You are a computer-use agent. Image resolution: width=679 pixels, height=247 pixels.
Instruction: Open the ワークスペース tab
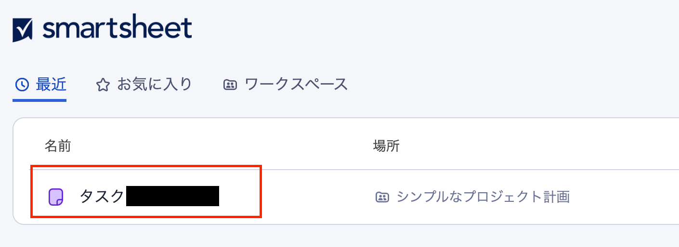click(x=296, y=85)
